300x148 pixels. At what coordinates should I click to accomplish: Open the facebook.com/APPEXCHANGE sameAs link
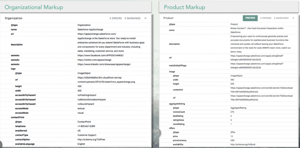click(x=101, y=55)
